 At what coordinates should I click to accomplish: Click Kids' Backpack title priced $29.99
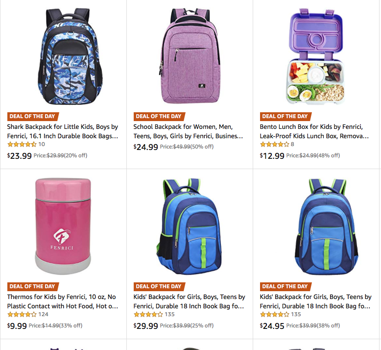tap(190, 301)
